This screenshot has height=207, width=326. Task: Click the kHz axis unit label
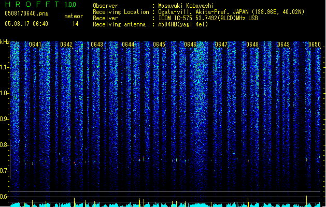[5, 42]
